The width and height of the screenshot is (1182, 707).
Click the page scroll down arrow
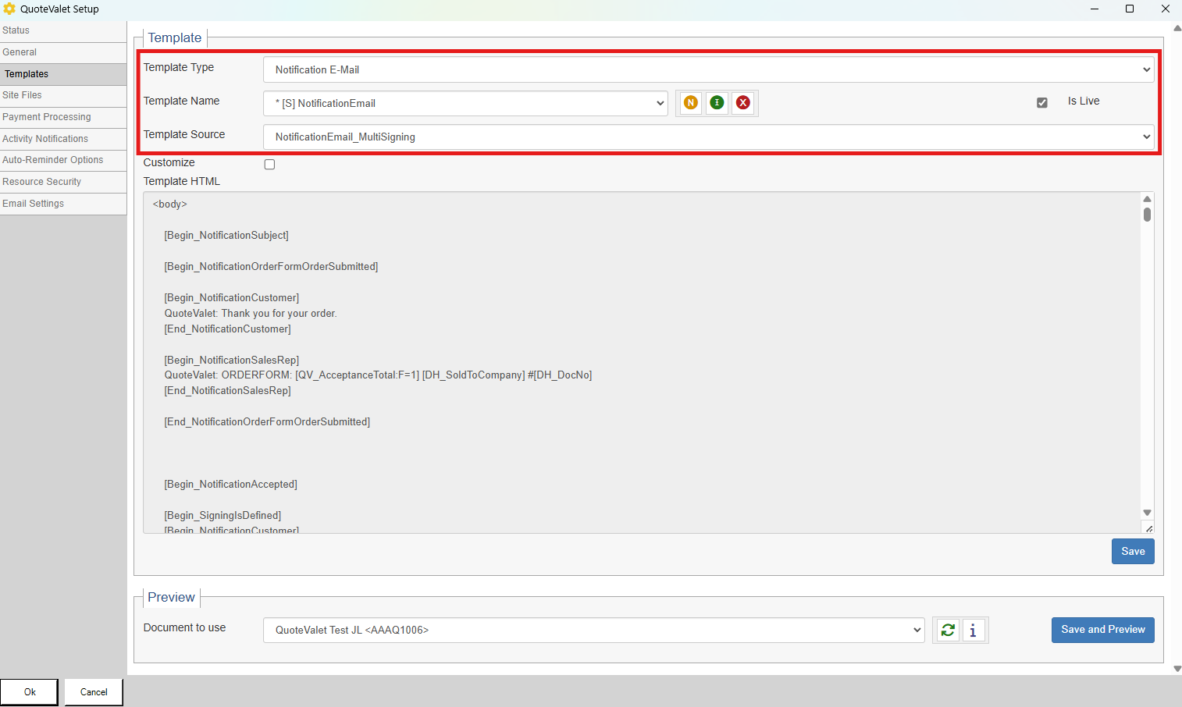(1177, 669)
